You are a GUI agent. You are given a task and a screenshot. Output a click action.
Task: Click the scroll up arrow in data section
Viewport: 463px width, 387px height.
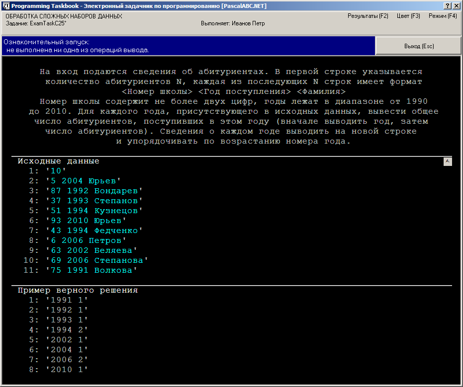coord(448,161)
